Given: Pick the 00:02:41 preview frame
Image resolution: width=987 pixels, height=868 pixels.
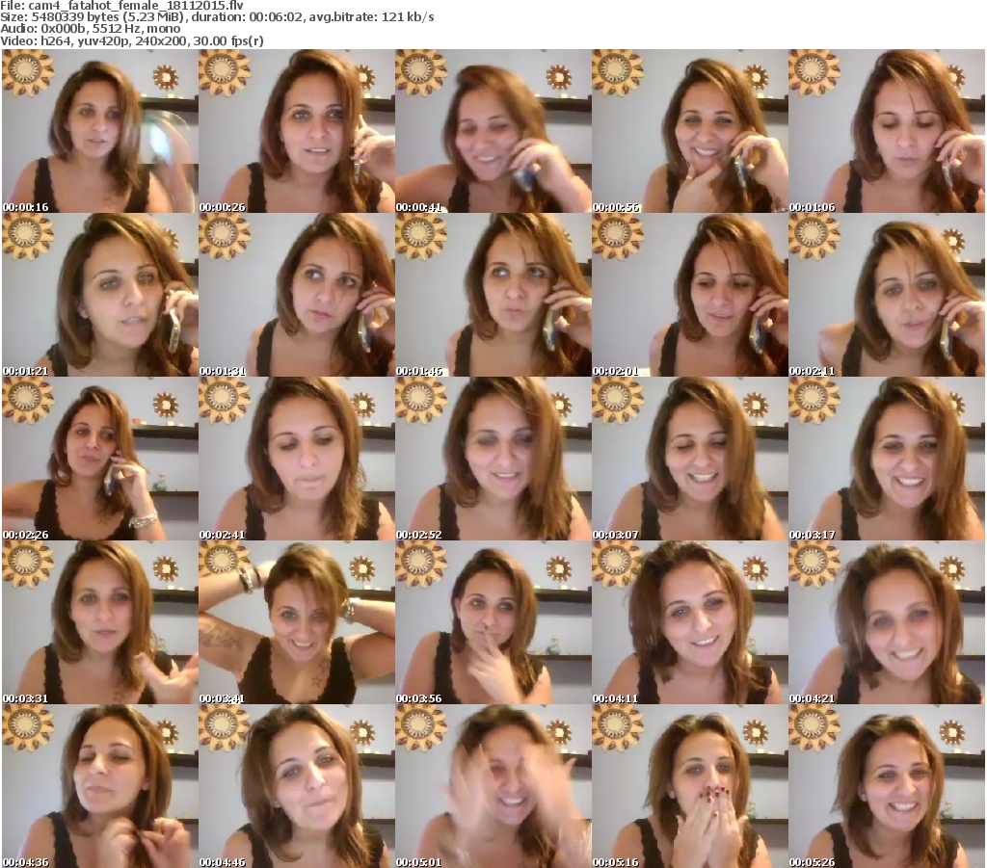Looking at the screenshot, I should click(x=297, y=459).
